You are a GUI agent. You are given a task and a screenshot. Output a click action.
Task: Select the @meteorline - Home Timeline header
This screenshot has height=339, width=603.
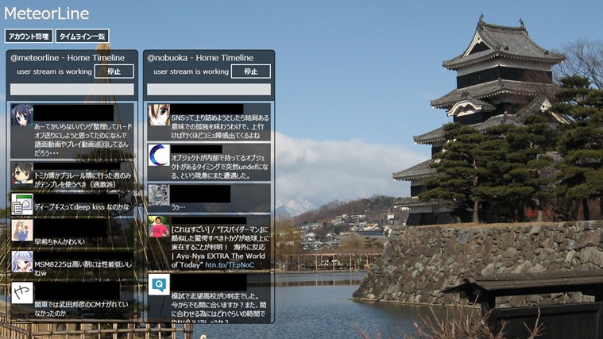68,58
